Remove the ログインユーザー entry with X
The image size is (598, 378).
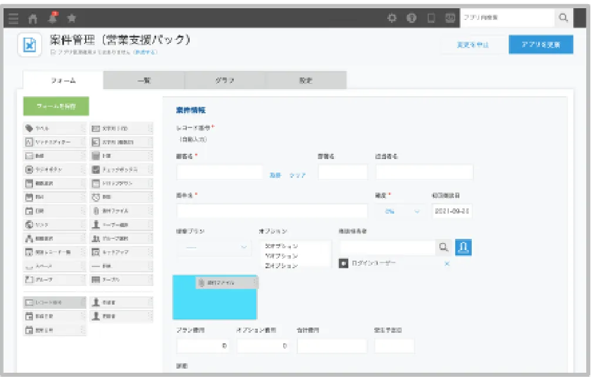coord(447,264)
